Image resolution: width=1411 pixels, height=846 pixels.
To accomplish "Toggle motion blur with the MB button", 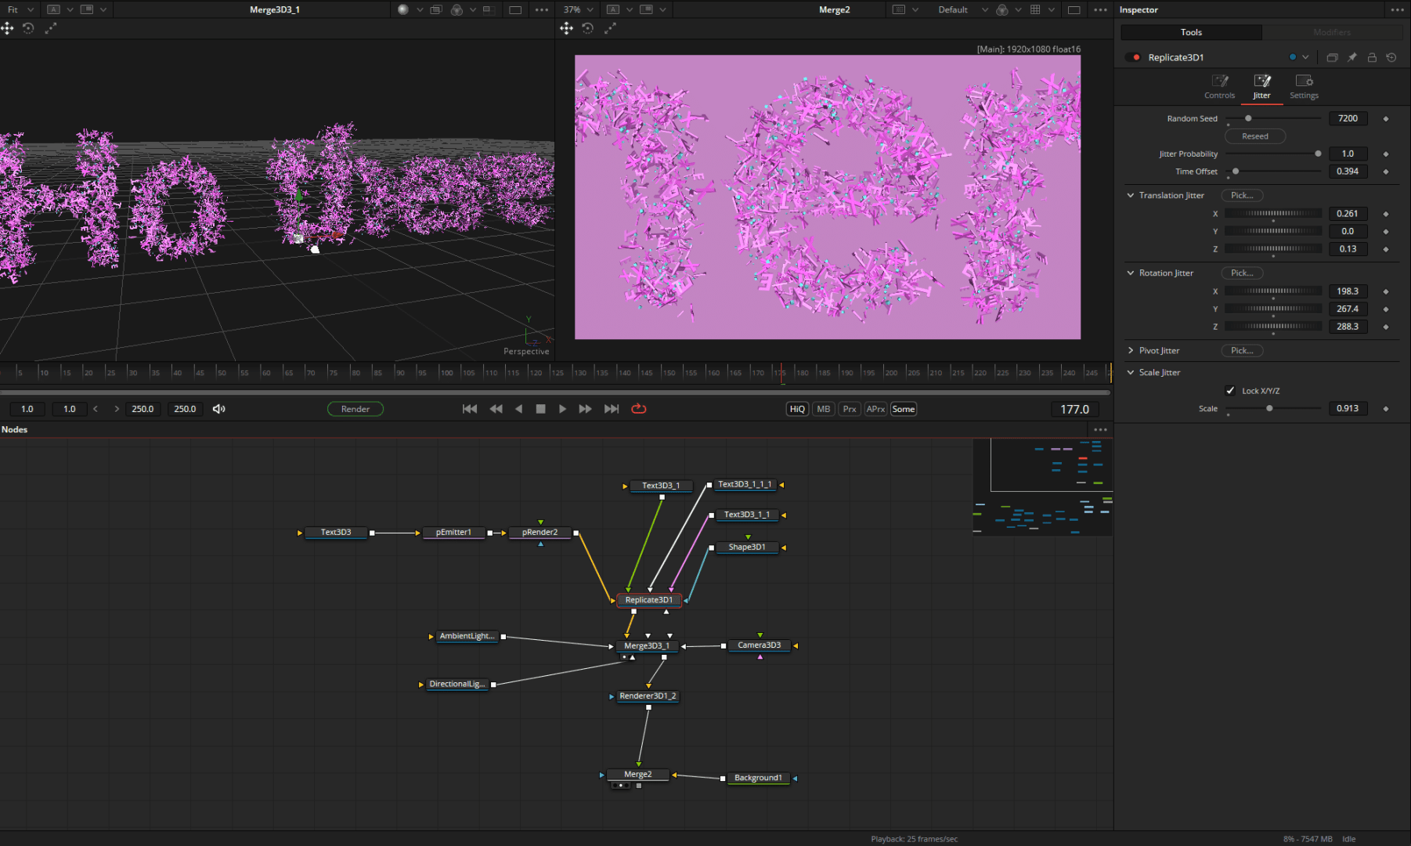I will tap(823, 408).
